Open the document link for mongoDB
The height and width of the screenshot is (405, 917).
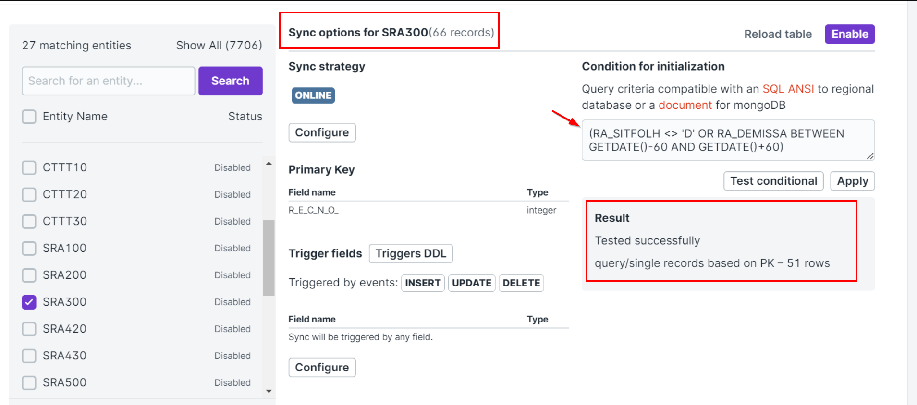(x=685, y=105)
